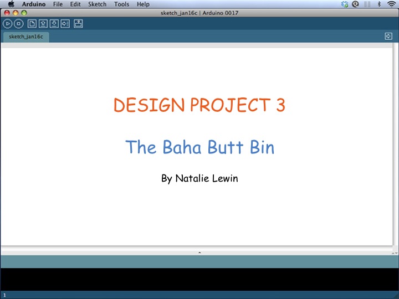The image size is (399, 299).
Task: Open the Serial Monitor icon
Action: pyautogui.click(x=78, y=24)
